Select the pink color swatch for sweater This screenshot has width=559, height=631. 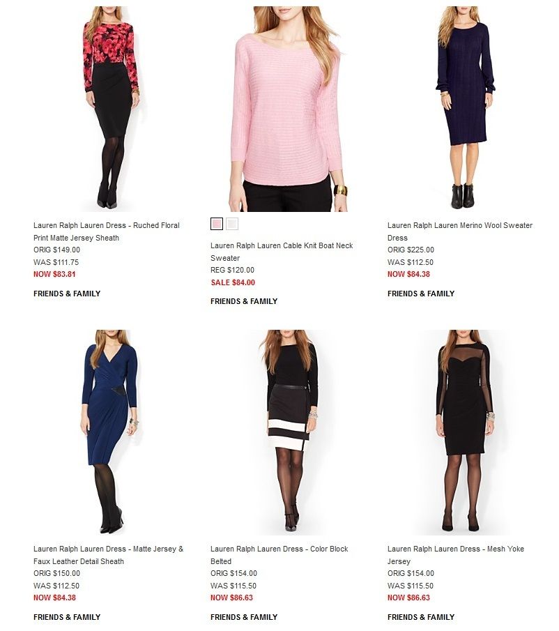216,224
